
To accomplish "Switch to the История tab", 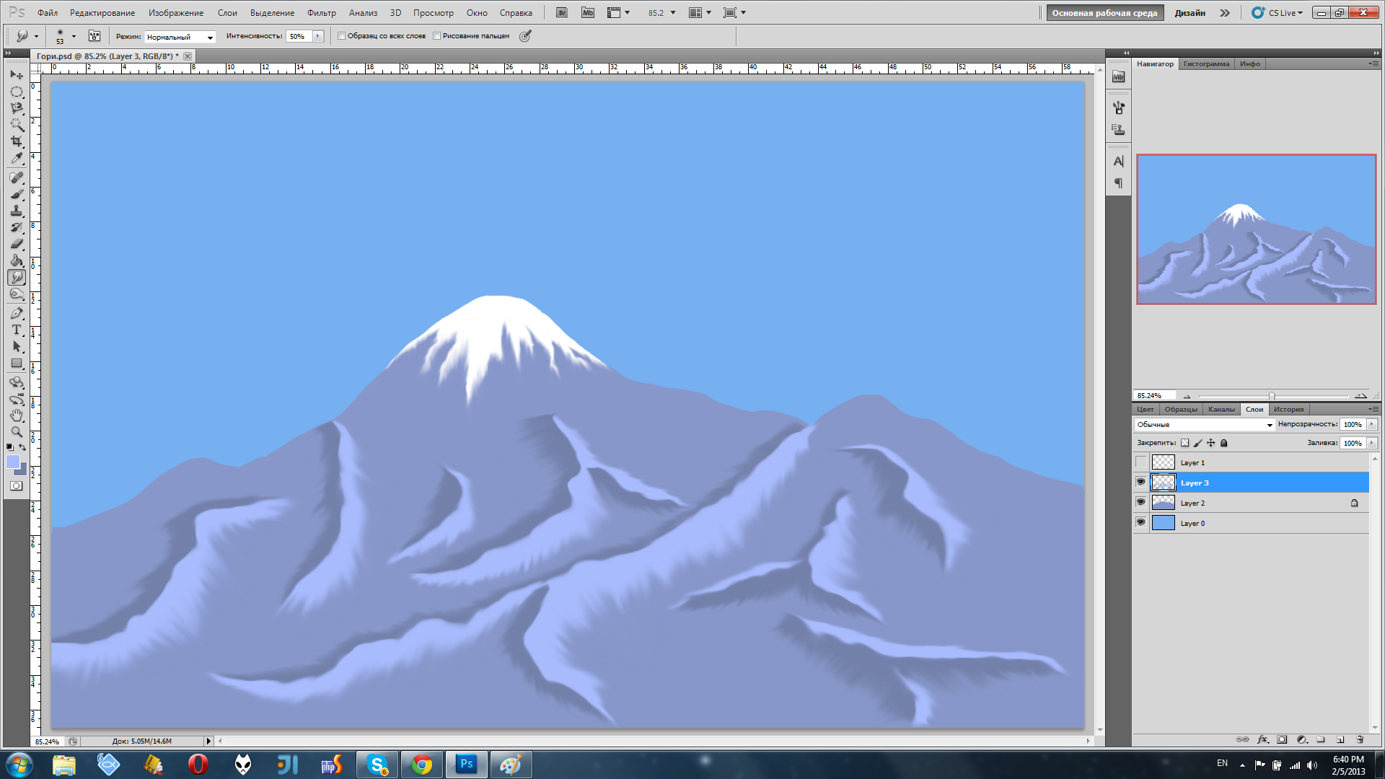I will click(x=1288, y=409).
